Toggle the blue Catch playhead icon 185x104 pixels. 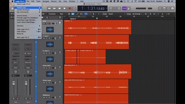pyautogui.click(x=86, y=14)
